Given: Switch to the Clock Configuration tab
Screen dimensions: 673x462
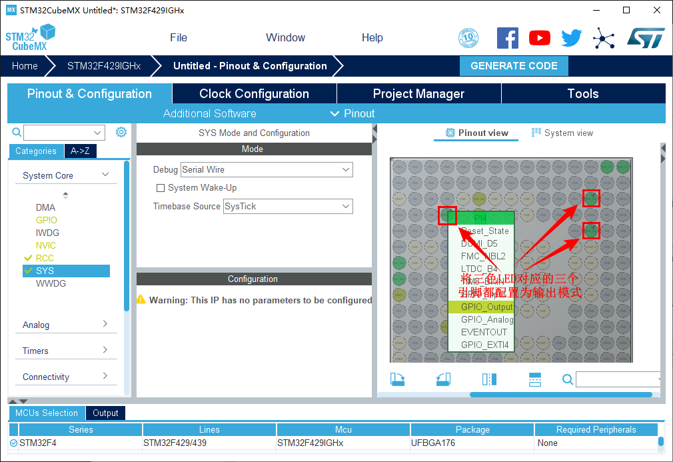Looking at the screenshot, I should pos(254,94).
